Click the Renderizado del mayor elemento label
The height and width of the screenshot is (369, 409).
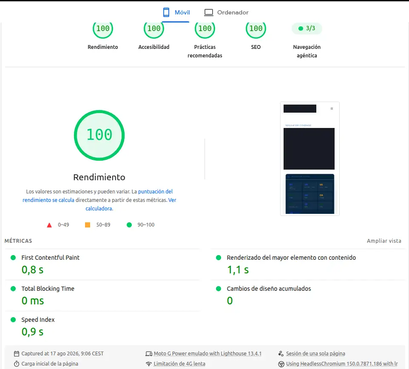[x=291, y=258]
